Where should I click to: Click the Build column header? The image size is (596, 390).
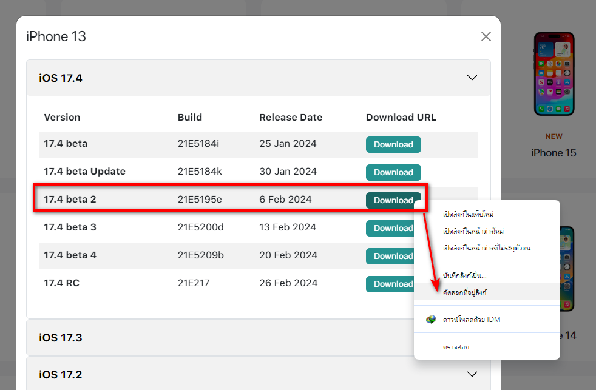[x=190, y=117]
